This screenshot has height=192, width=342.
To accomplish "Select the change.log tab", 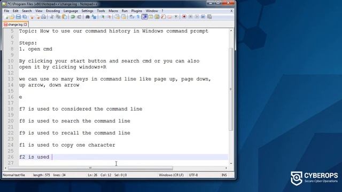I will tap(15, 25).
